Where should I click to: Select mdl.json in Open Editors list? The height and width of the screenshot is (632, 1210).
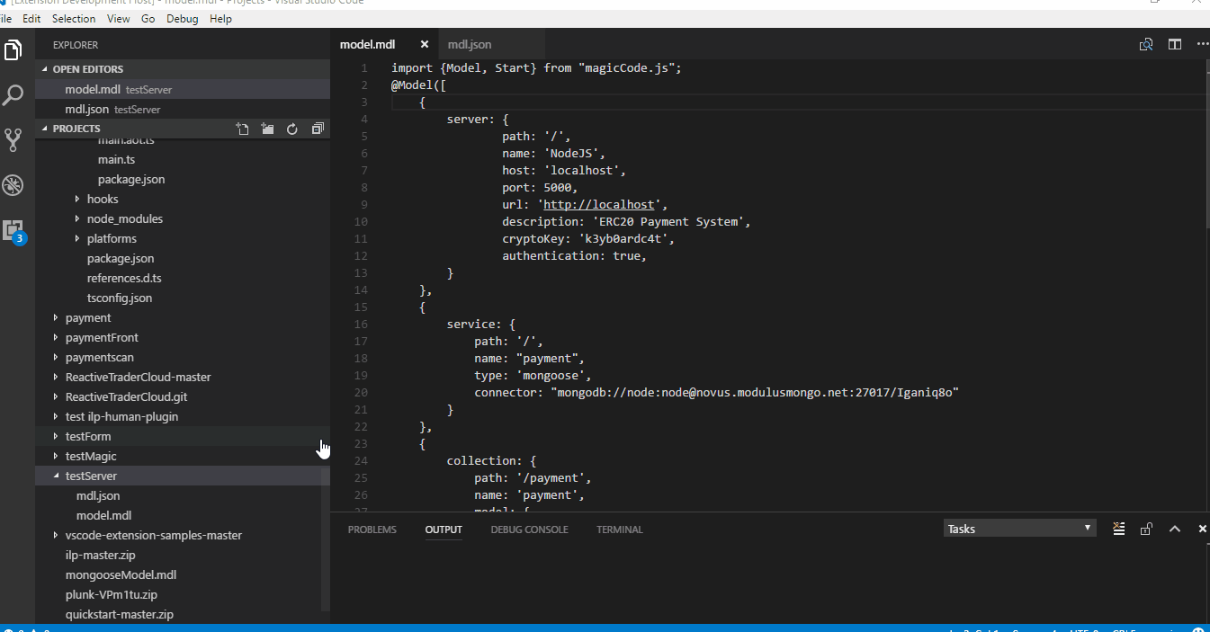pyautogui.click(x=183, y=109)
